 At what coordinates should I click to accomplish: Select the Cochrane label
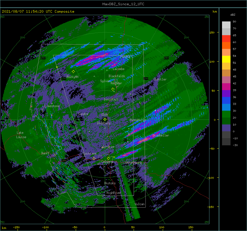[x=90, y=154]
